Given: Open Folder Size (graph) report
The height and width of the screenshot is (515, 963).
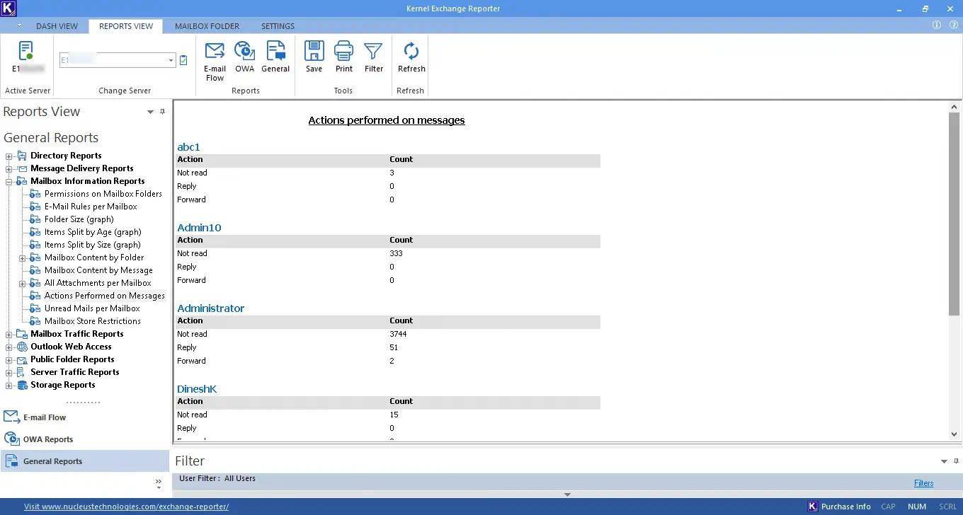Looking at the screenshot, I should (79, 219).
